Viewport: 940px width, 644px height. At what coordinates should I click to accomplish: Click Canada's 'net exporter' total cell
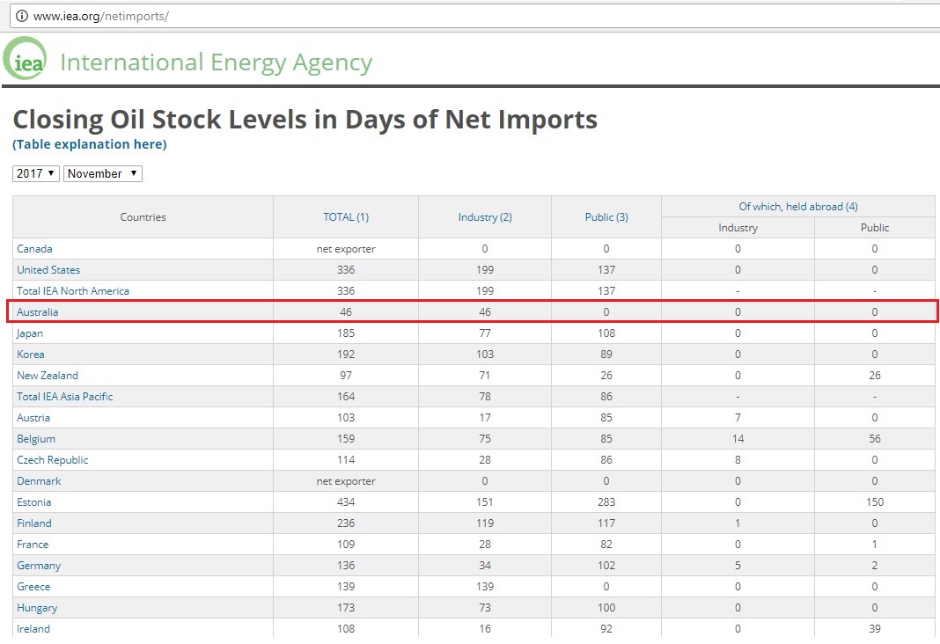tap(346, 249)
